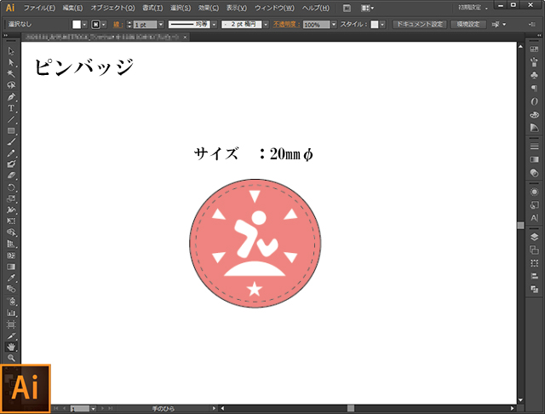
Task: Open the 効果(C) menu
Action: [209, 7]
